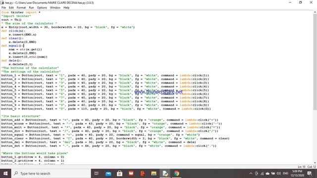The image size is (317, 178).
Task: Click the button_equal = Button definition line
Action: click(101, 134)
